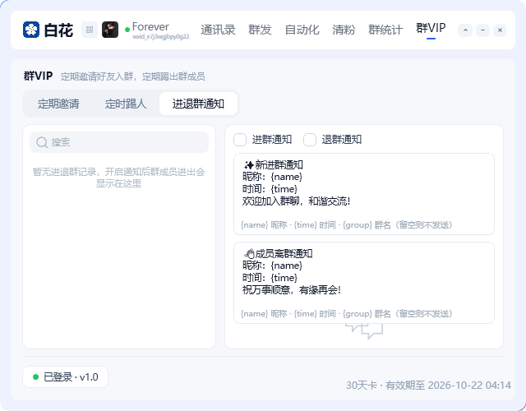Open the 清粉 menu
The height and width of the screenshot is (411, 526).
click(344, 30)
